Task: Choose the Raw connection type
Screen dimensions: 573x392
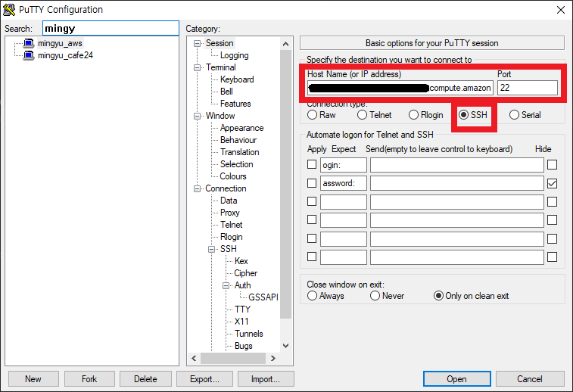Action: point(312,115)
